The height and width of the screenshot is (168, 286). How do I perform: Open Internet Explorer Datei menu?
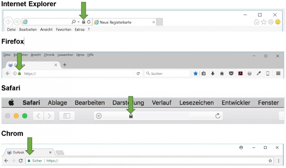tap(11, 30)
